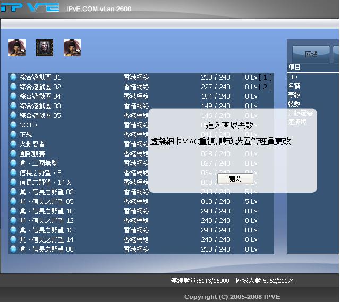The width and height of the screenshot is (340, 302).
Task: Select the dark-framed white-haired avatar thumbnail
Action: coord(45,48)
